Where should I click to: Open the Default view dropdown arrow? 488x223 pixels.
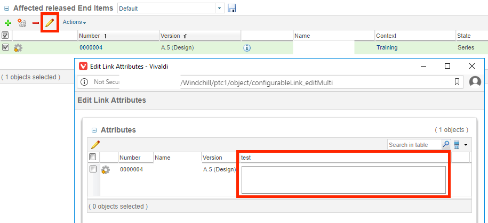tap(220, 9)
